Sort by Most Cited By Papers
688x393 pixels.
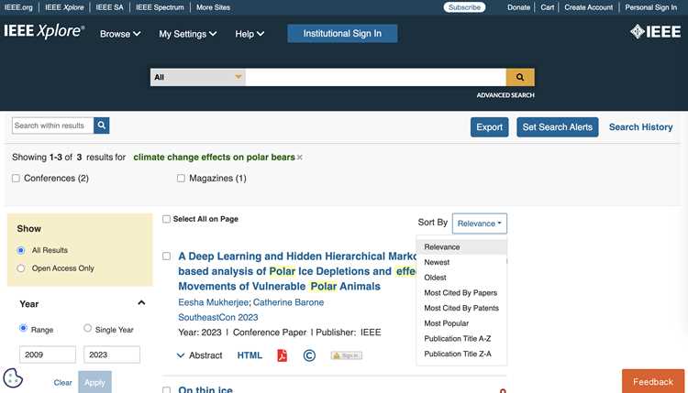pyautogui.click(x=461, y=292)
